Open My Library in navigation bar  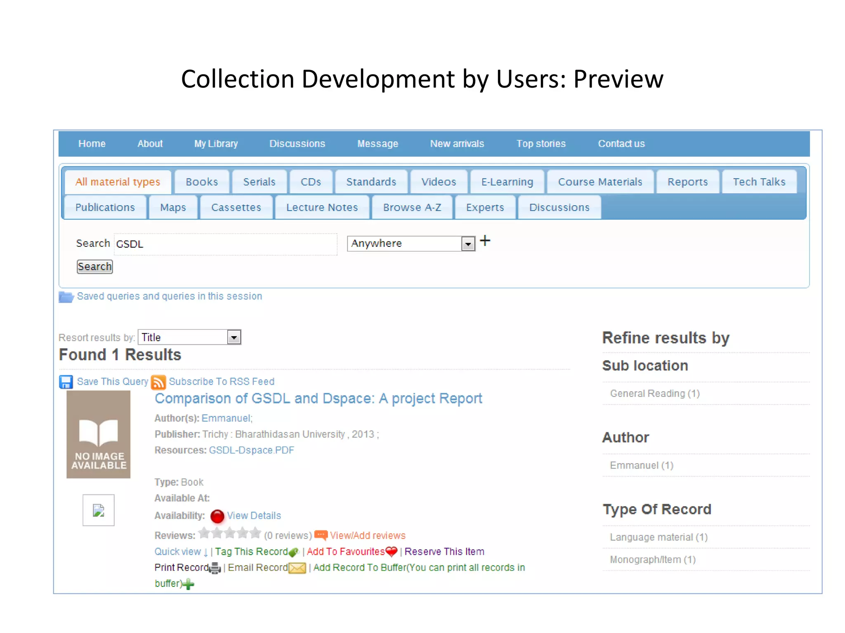[216, 144]
